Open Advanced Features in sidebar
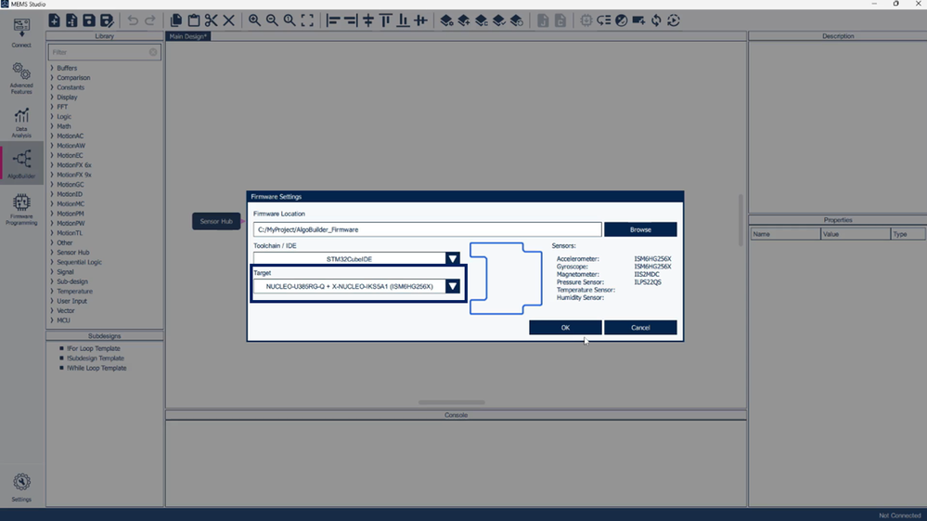The height and width of the screenshot is (521, 927). click(x=21, y=78)
